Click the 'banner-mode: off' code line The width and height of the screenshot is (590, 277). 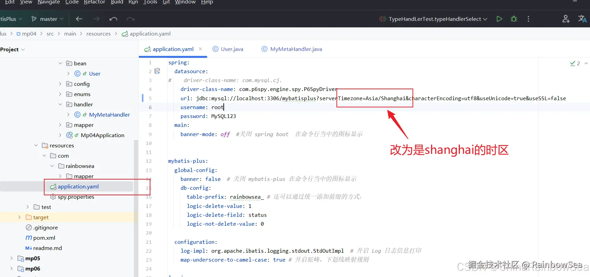(x=205, y=134)
